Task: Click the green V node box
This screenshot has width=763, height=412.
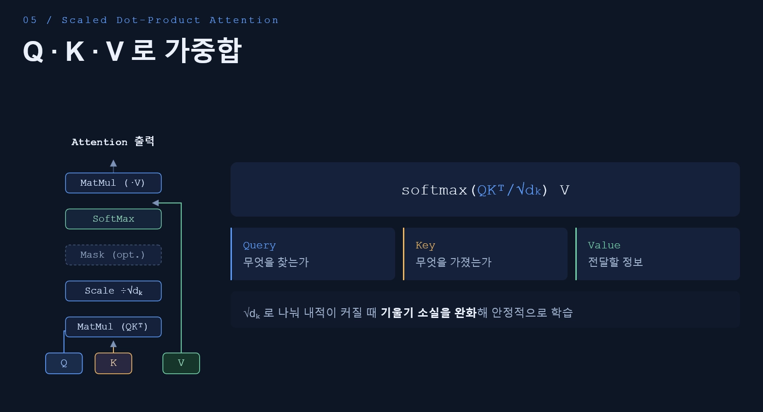Action: pyautogui.click(x=181, y=363)
